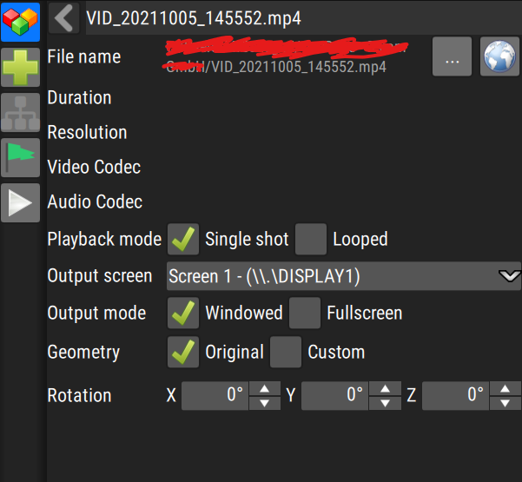Screen dimensions: 522x482
Task: Click the Custom label
Action: [x=336, y=352]
